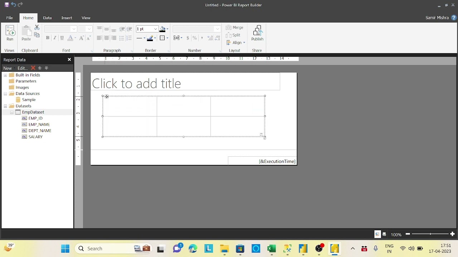Publish the report

tap(257, 34)
